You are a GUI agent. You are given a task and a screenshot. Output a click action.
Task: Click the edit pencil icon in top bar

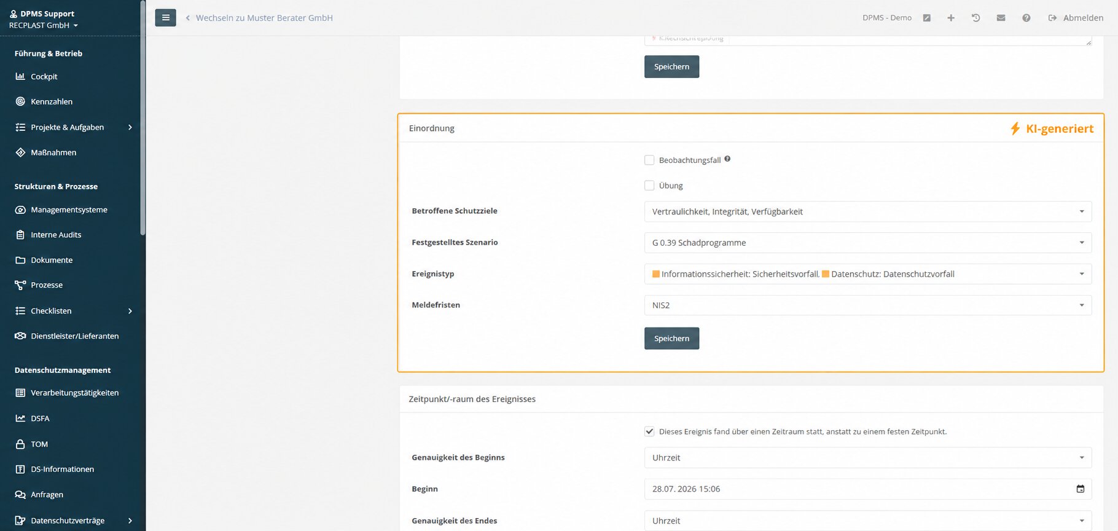pyautogui.click(x=927, y=18)
